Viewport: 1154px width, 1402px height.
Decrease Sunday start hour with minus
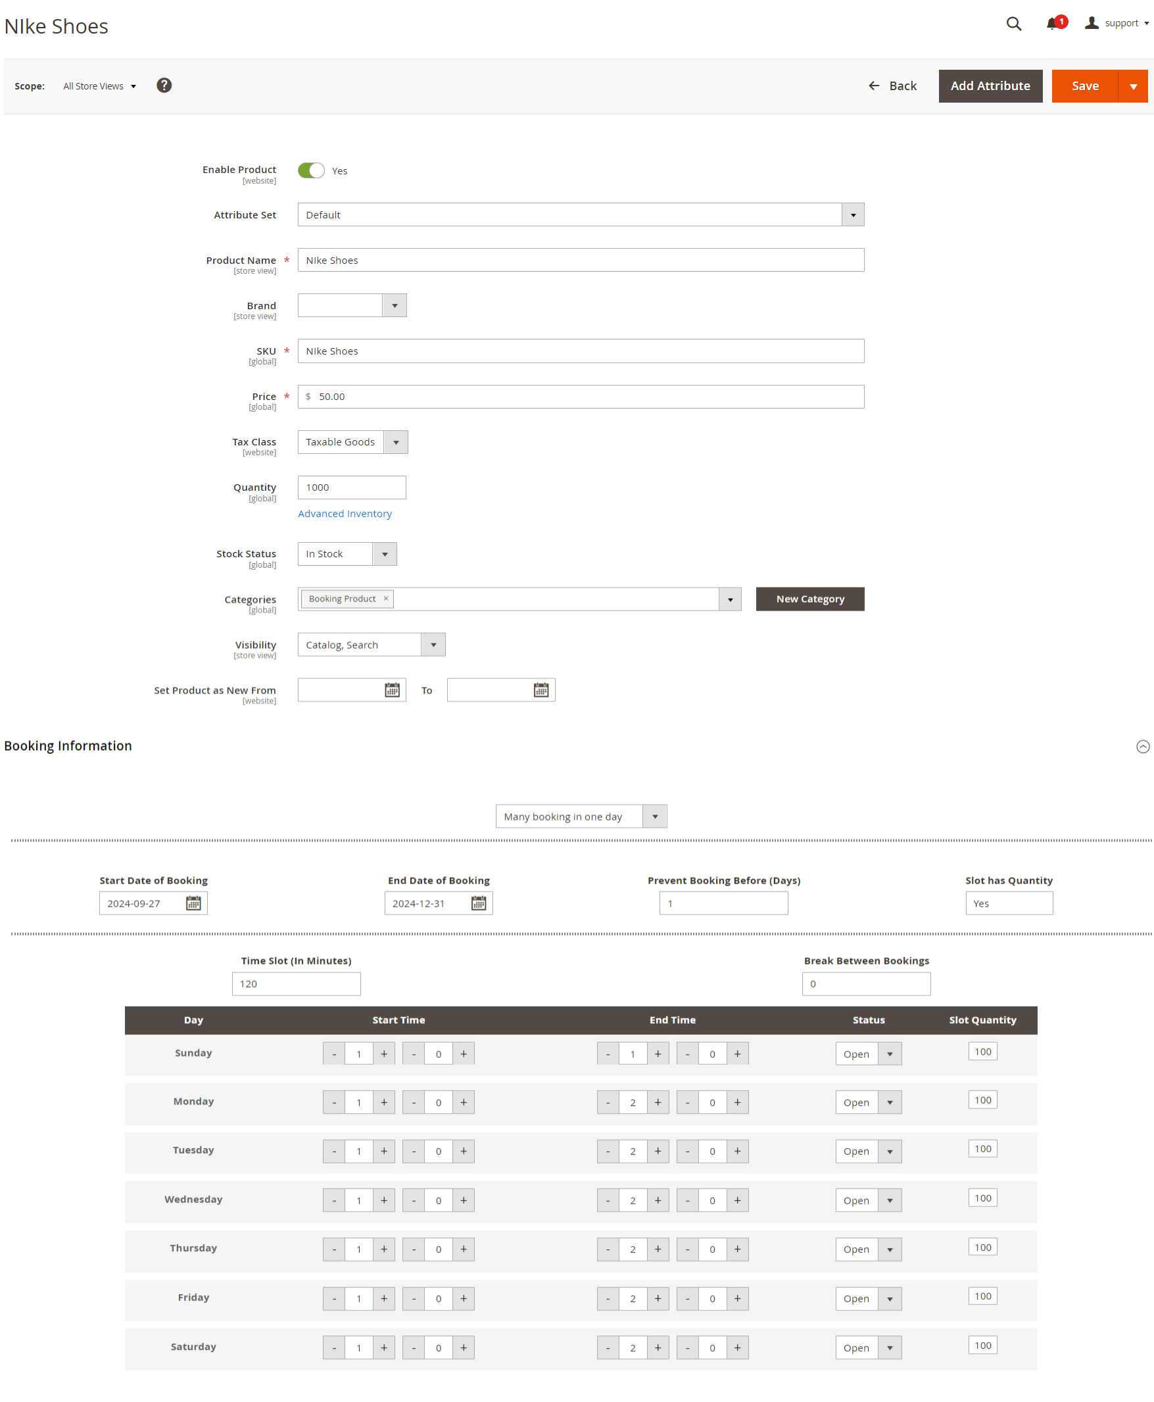(x=333, y=1053)
